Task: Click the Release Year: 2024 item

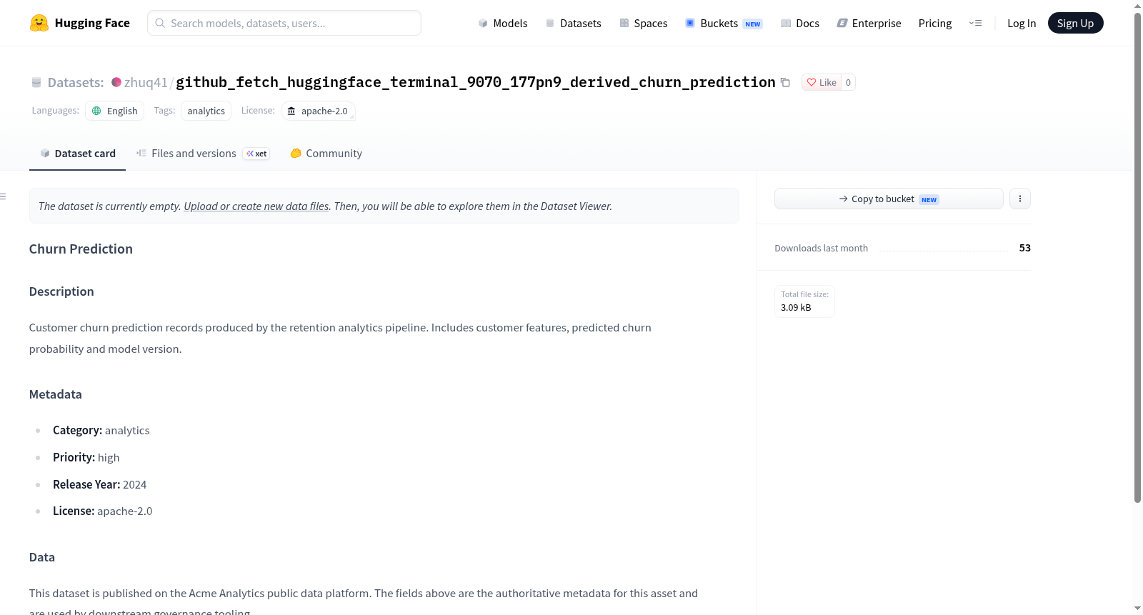Action: click(x=100, y=484)
